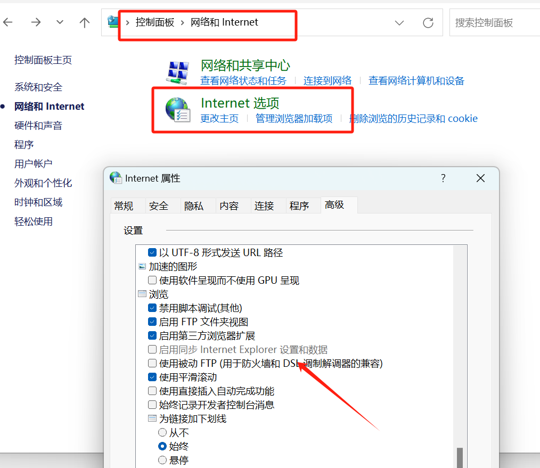
Task: Check 始终记录开发者控制台消息
Action: click(x=152, y=405)
